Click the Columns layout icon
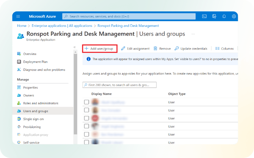 (x=217, y=48)
